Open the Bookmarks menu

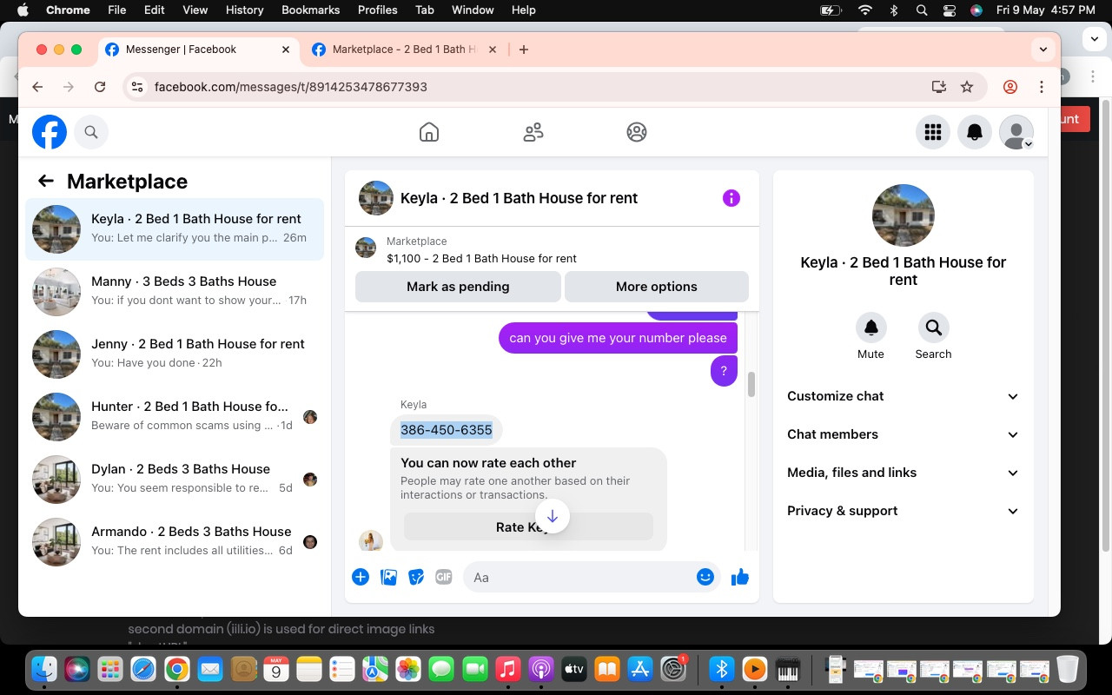[x=310, y=10]
